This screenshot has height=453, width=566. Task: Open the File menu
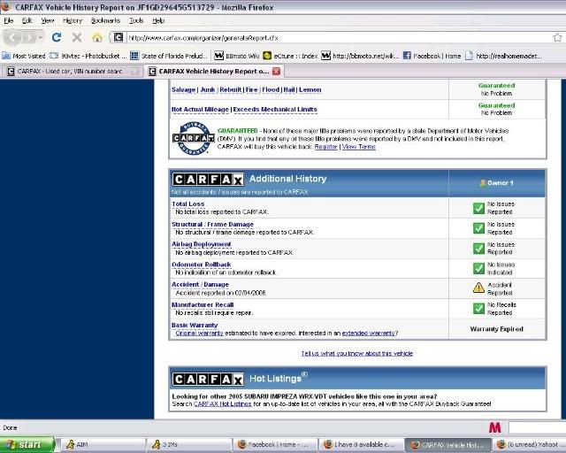click(x=9, y=20)
